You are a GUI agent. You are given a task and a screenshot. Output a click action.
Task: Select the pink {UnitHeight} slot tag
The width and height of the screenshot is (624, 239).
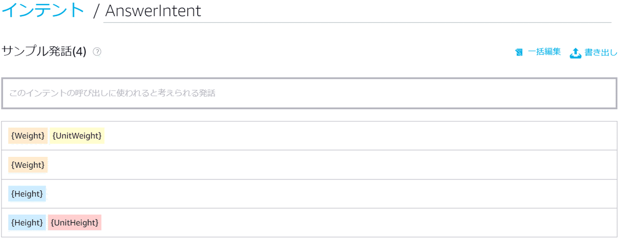pos(75,223)
